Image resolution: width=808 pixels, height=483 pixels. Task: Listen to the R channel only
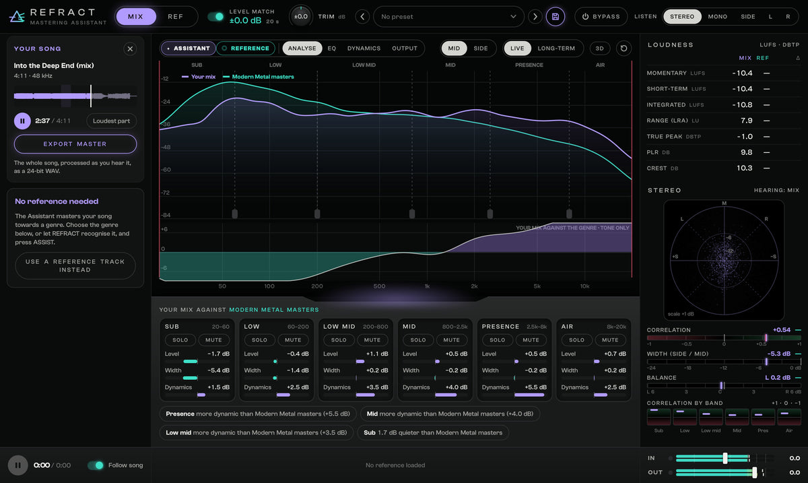[788, 16]
